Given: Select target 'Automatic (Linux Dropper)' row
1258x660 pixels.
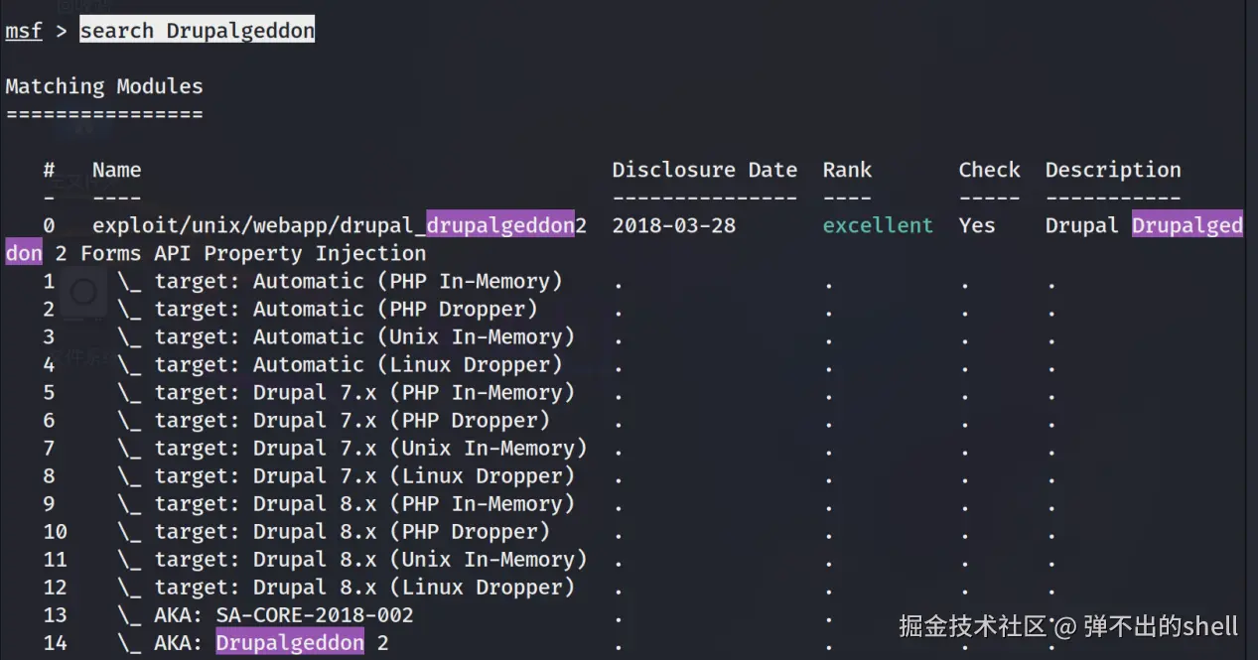Looking at the screenshot, I should tap(357, 364).
